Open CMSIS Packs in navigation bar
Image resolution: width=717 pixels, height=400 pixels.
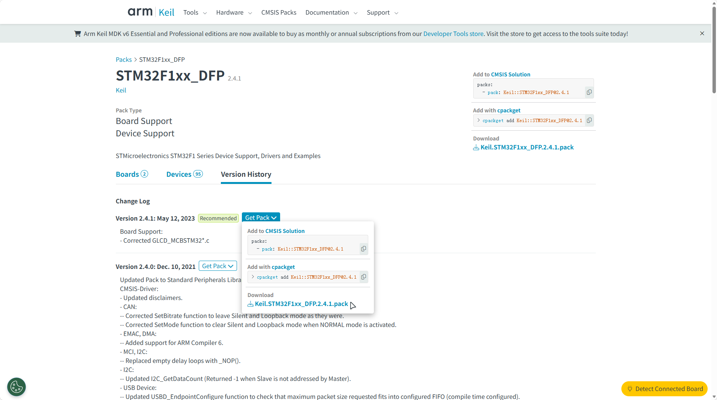tap(279, 12)
